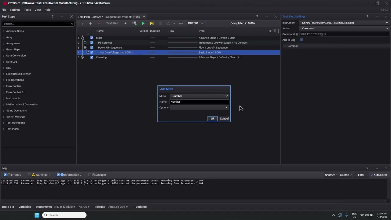Click the Wi-Fi network tray icon
The width and height of the screenshot is (391, 220).
pos(362,215)
